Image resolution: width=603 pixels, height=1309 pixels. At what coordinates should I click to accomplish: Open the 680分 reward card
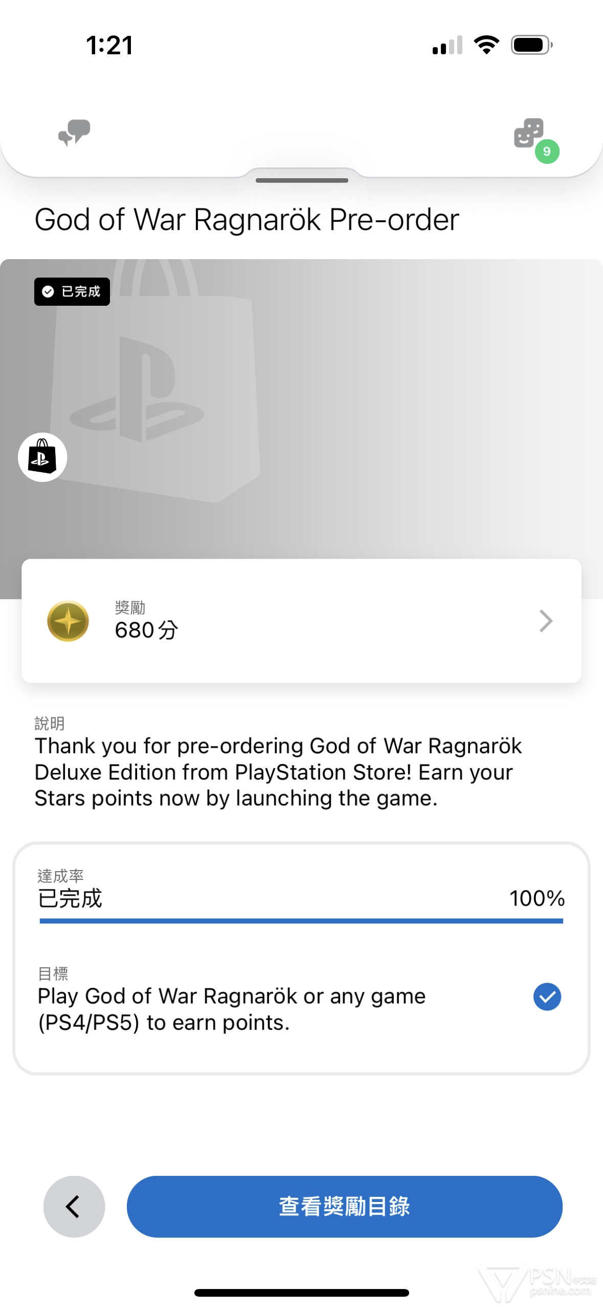coord(301,621)
